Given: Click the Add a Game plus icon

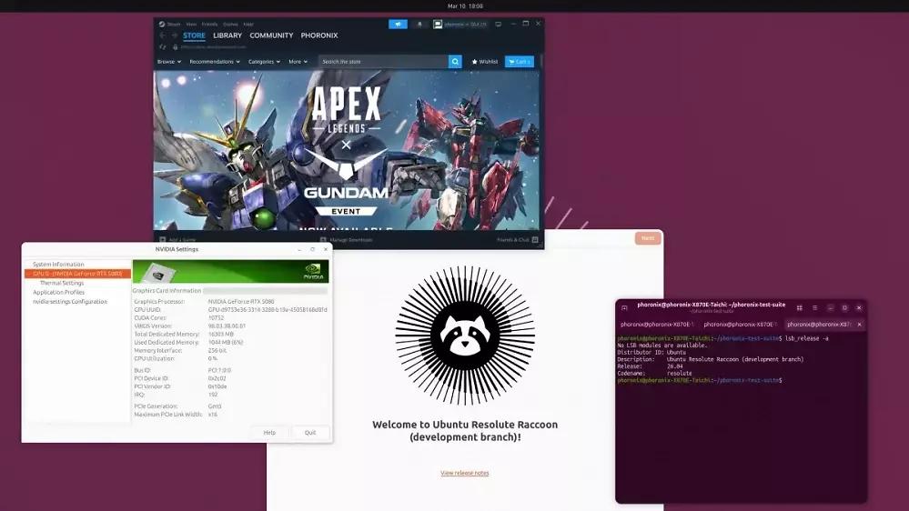Looking at the screenshot, I should click(x=162, y=239).
